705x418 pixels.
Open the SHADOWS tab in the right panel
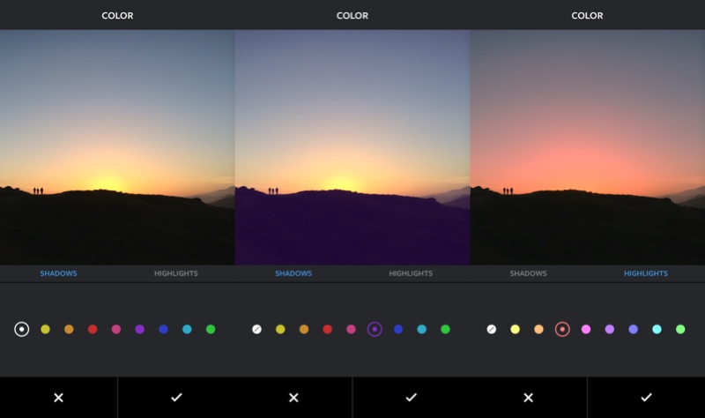pyautogui.click(x=528, y=273)
